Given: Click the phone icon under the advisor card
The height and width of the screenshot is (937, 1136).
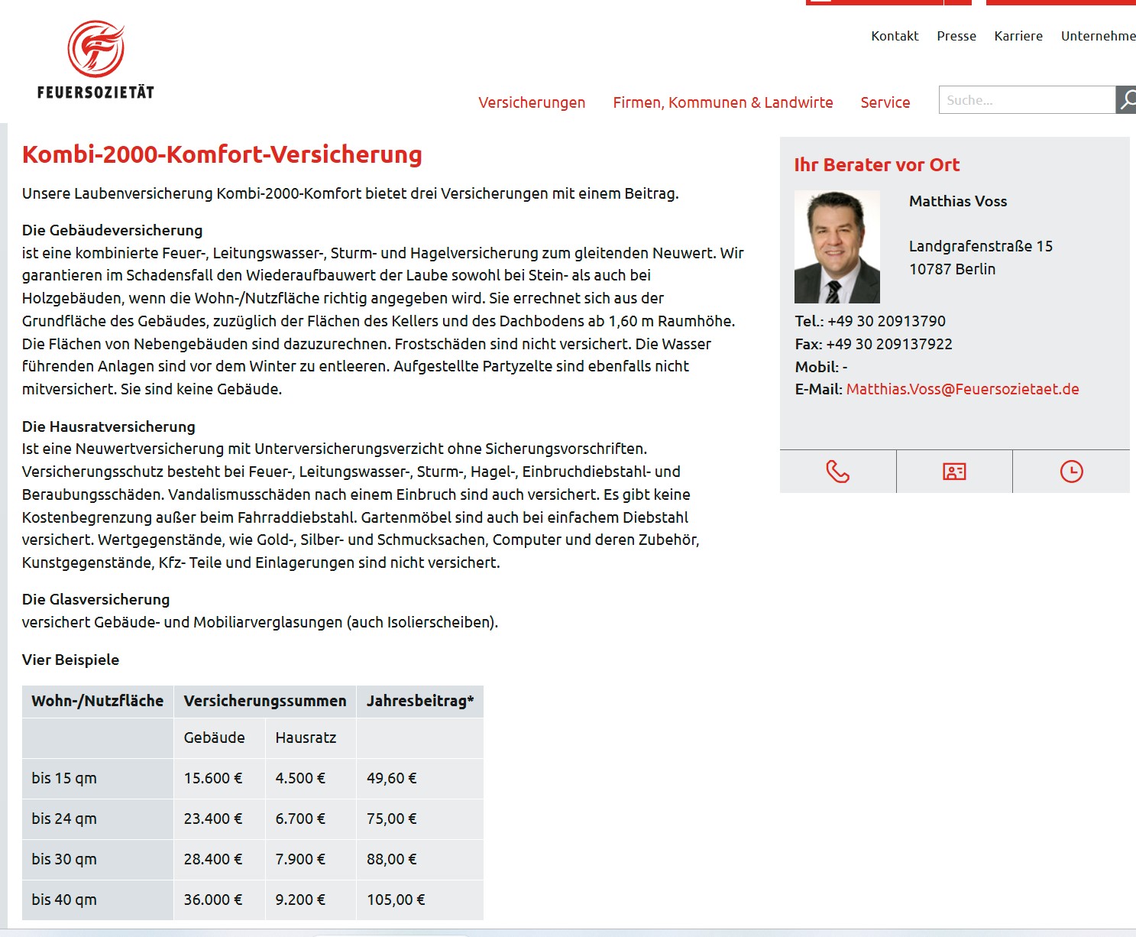Looking at the screenshot, I should [838, 472].
